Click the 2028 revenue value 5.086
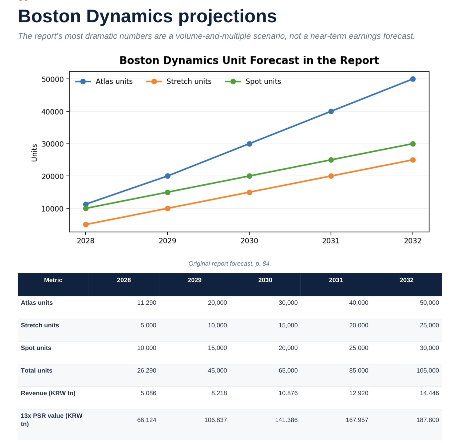This screenshot has width=456, height=443. pyautogui.click(x=148, y=393)
